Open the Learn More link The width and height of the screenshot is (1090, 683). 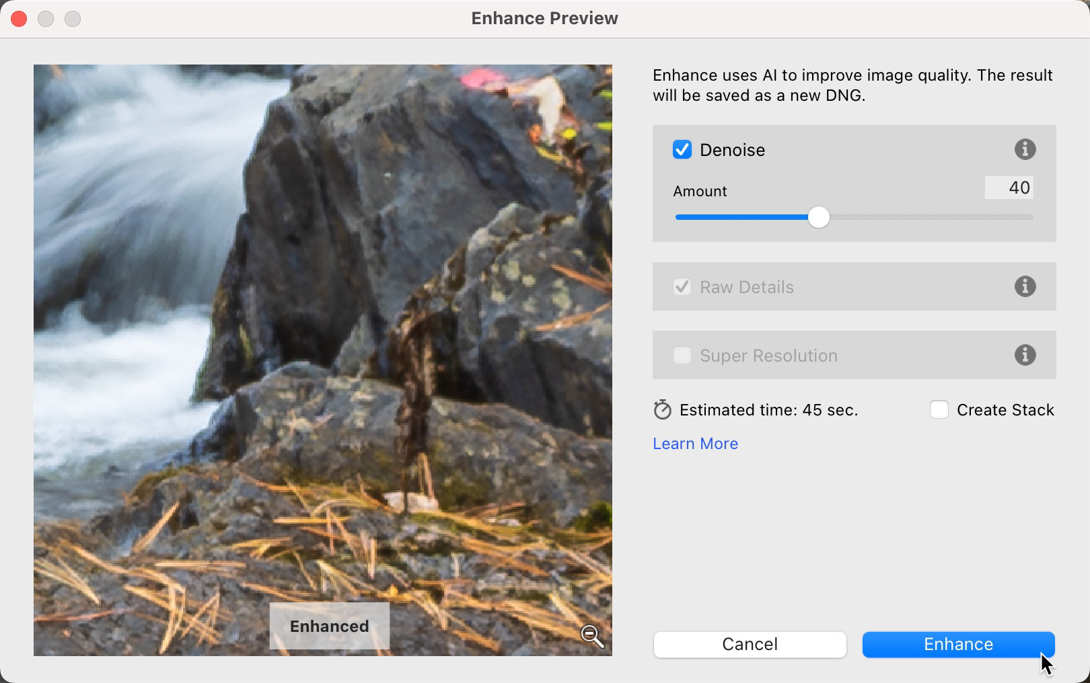point(695,444)
